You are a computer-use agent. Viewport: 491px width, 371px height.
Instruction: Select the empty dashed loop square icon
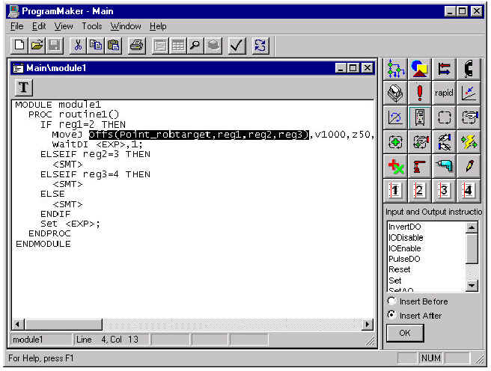click(444, 117)
